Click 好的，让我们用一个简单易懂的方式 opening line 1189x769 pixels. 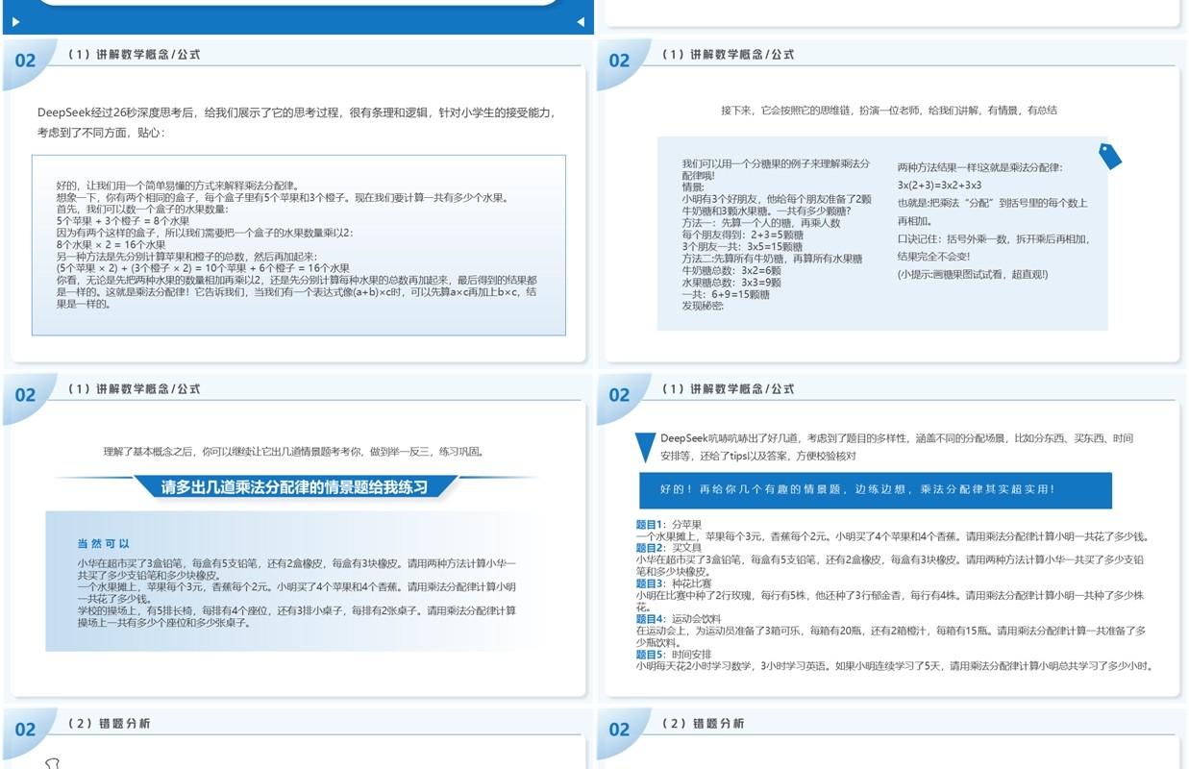tap(177, 186)
